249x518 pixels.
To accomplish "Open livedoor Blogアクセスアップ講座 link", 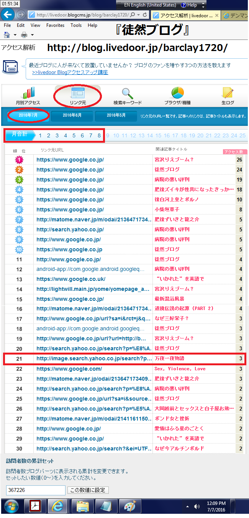I will pos(70,72).
